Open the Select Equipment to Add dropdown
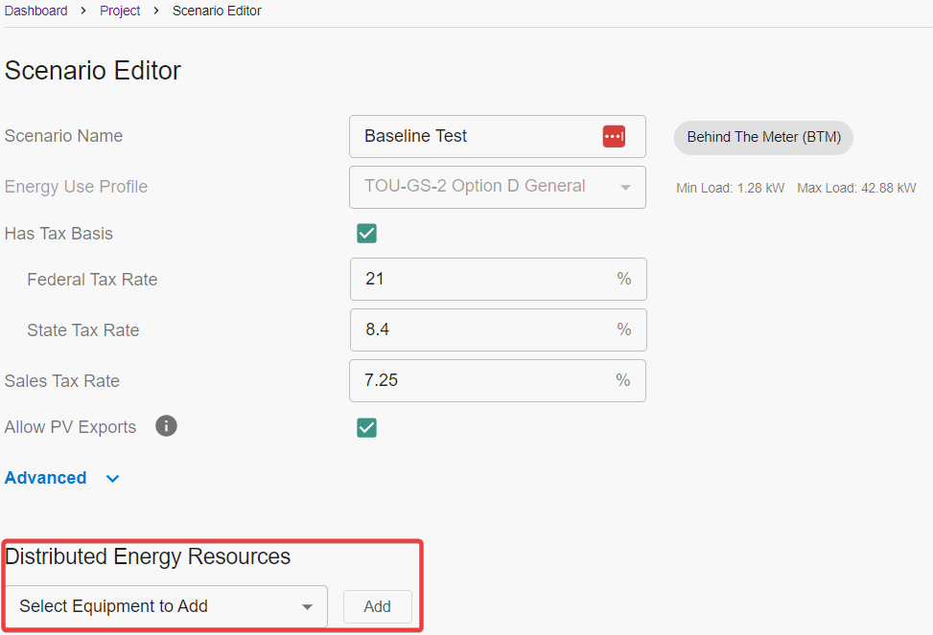Image resolution: width=933 pixels, height=635 pixels. tap(165, 606)
